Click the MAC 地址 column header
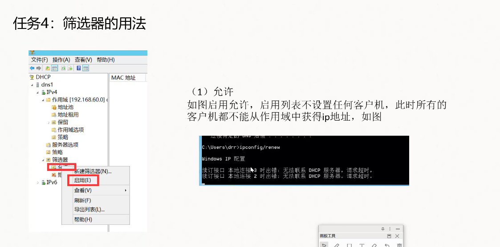Screen dimensions: 500x247 [127, 78]
